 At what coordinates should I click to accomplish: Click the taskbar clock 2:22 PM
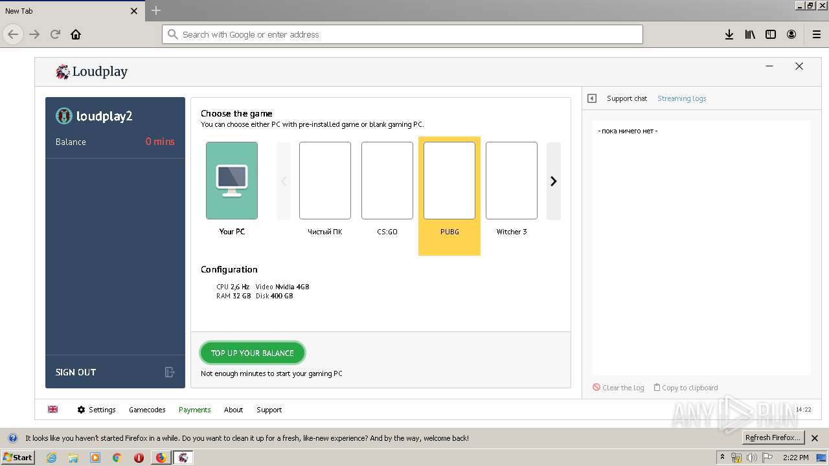coord(795,458)
